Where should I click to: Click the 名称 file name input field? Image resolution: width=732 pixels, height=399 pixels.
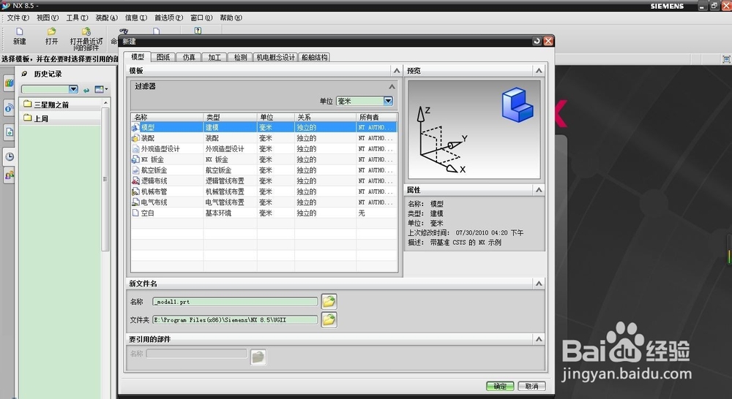pyautogui.click(x=235, y=302)
